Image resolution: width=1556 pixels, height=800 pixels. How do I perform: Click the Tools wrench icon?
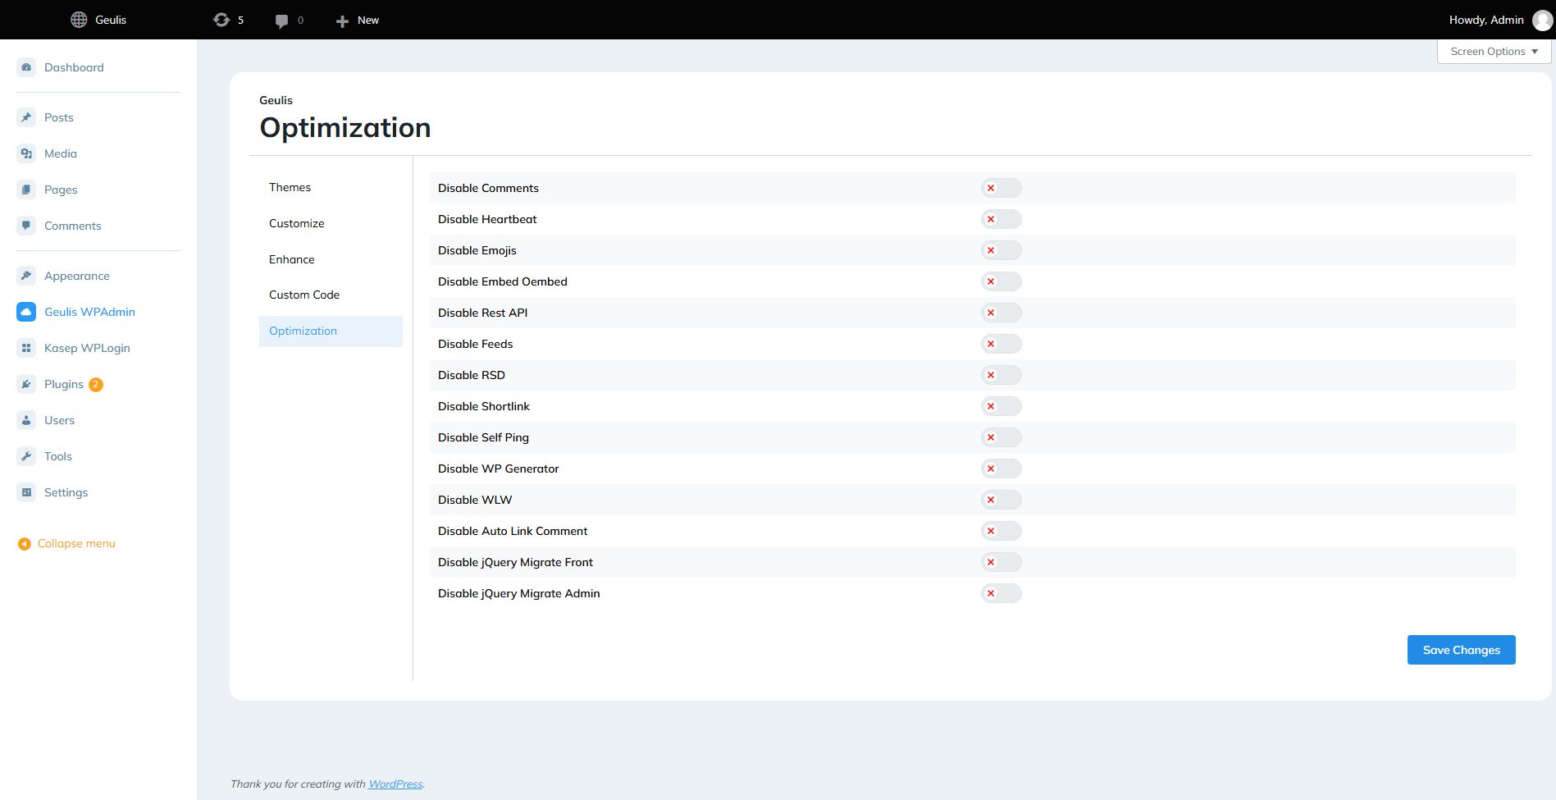26,456
